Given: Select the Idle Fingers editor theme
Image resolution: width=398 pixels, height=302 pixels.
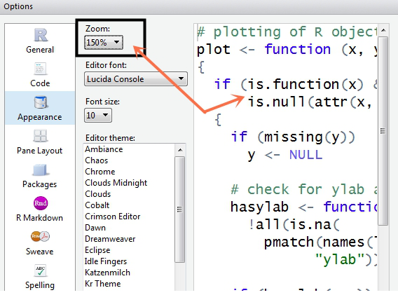Looking at the screenshot, I should 106,261.
